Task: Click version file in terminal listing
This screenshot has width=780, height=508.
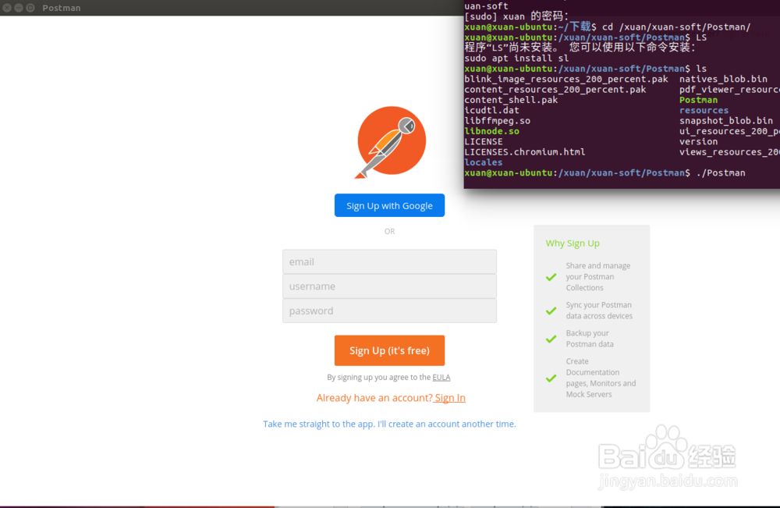Action: point(698,142)
